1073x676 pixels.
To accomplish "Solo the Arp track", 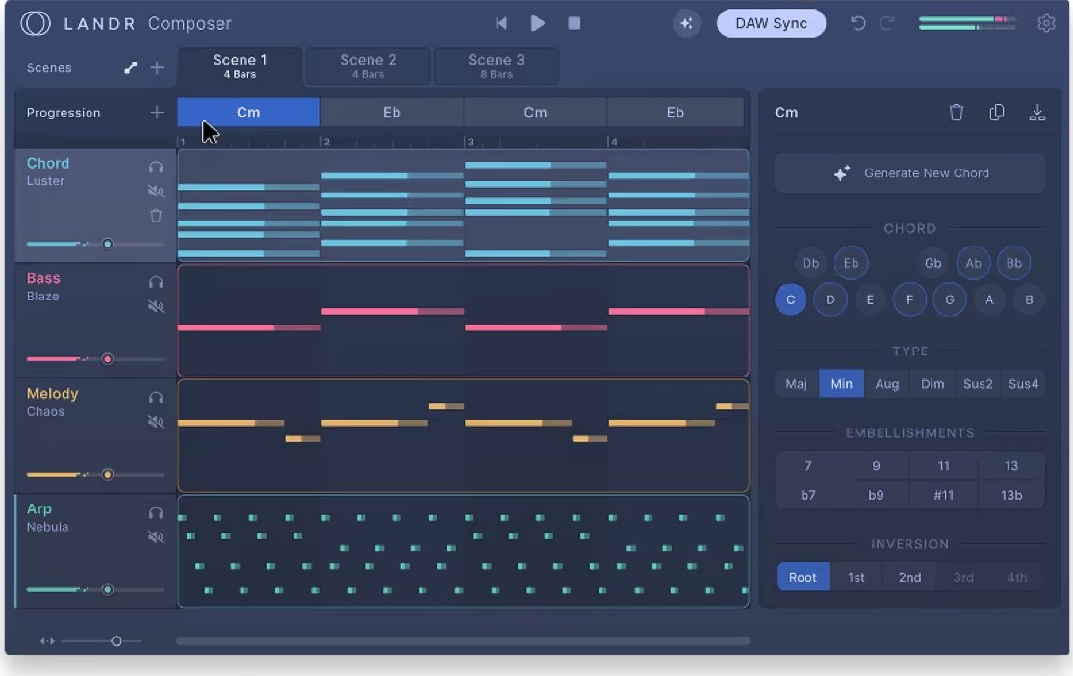I will [156, 513].
